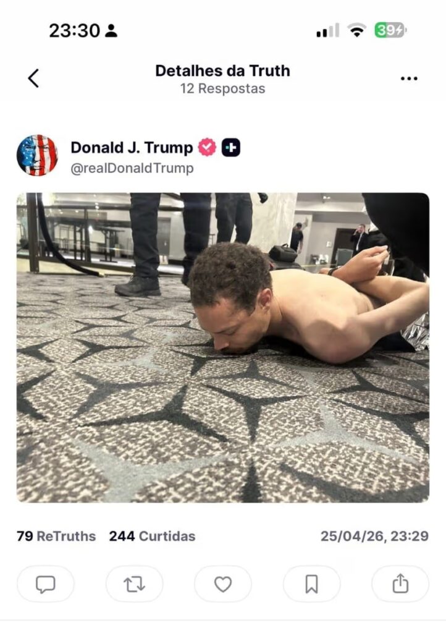Open Donald J. Trump profile avatar
The height and width of the screenshot is (633, 446).
[37, 155]
